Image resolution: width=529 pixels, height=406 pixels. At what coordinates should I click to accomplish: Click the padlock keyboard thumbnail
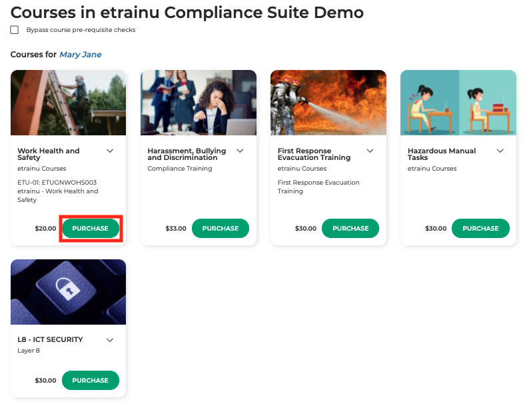pos(68,292)
